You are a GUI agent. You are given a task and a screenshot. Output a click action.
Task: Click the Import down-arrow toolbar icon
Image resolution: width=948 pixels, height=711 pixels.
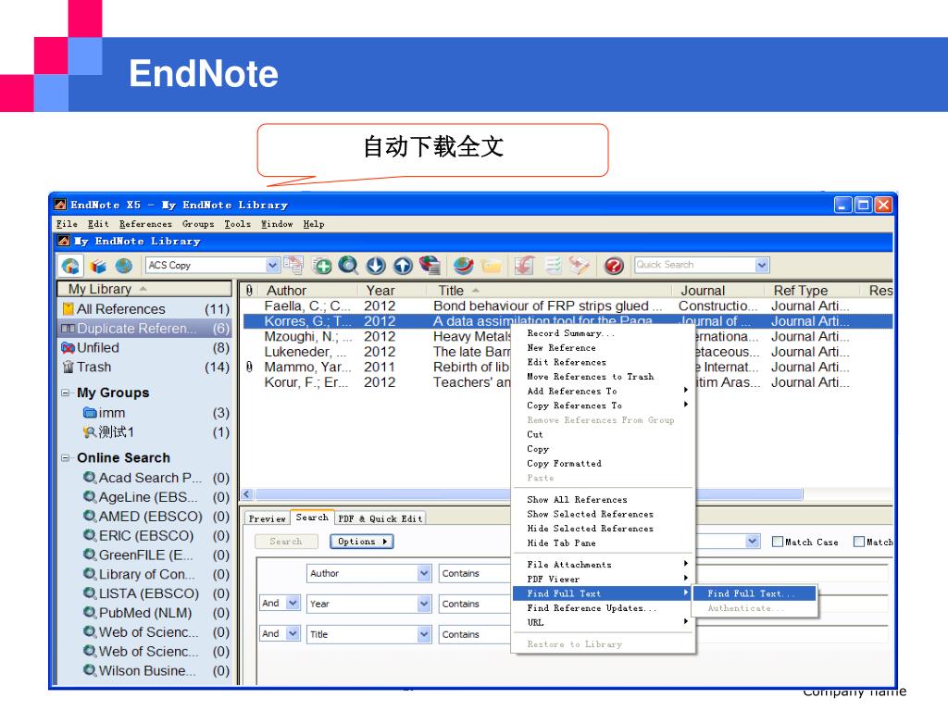[x=376, y=266]
